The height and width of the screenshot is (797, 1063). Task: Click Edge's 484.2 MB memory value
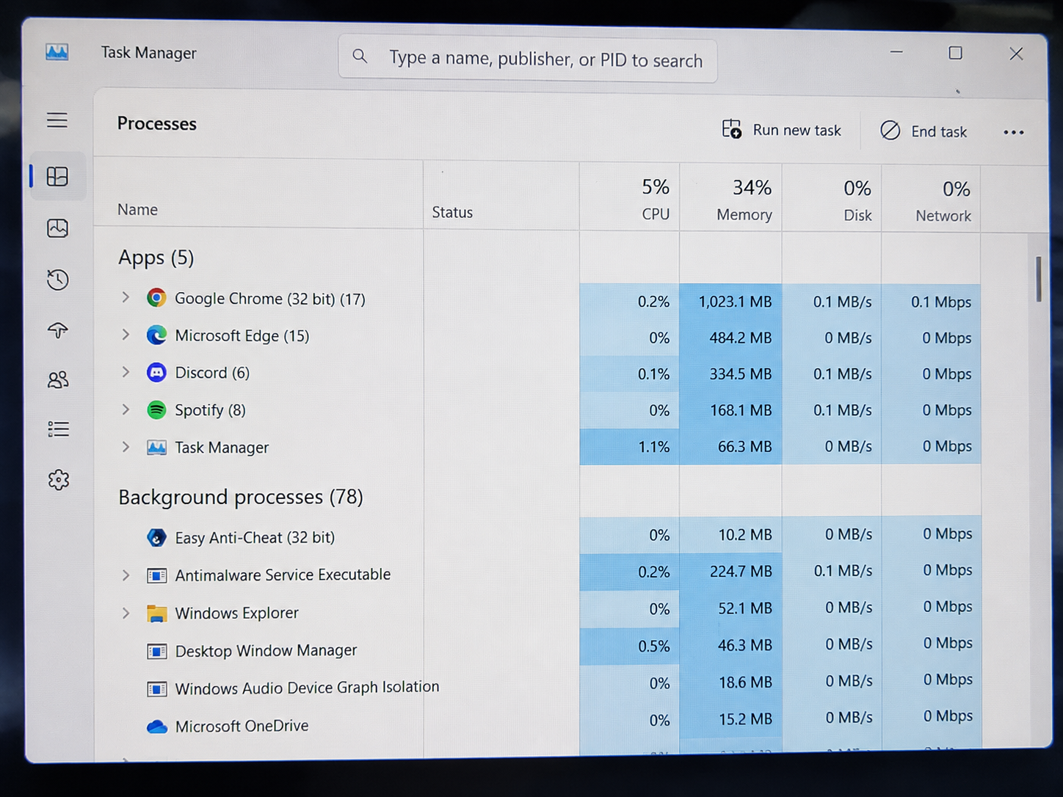[x=740, y=338]
